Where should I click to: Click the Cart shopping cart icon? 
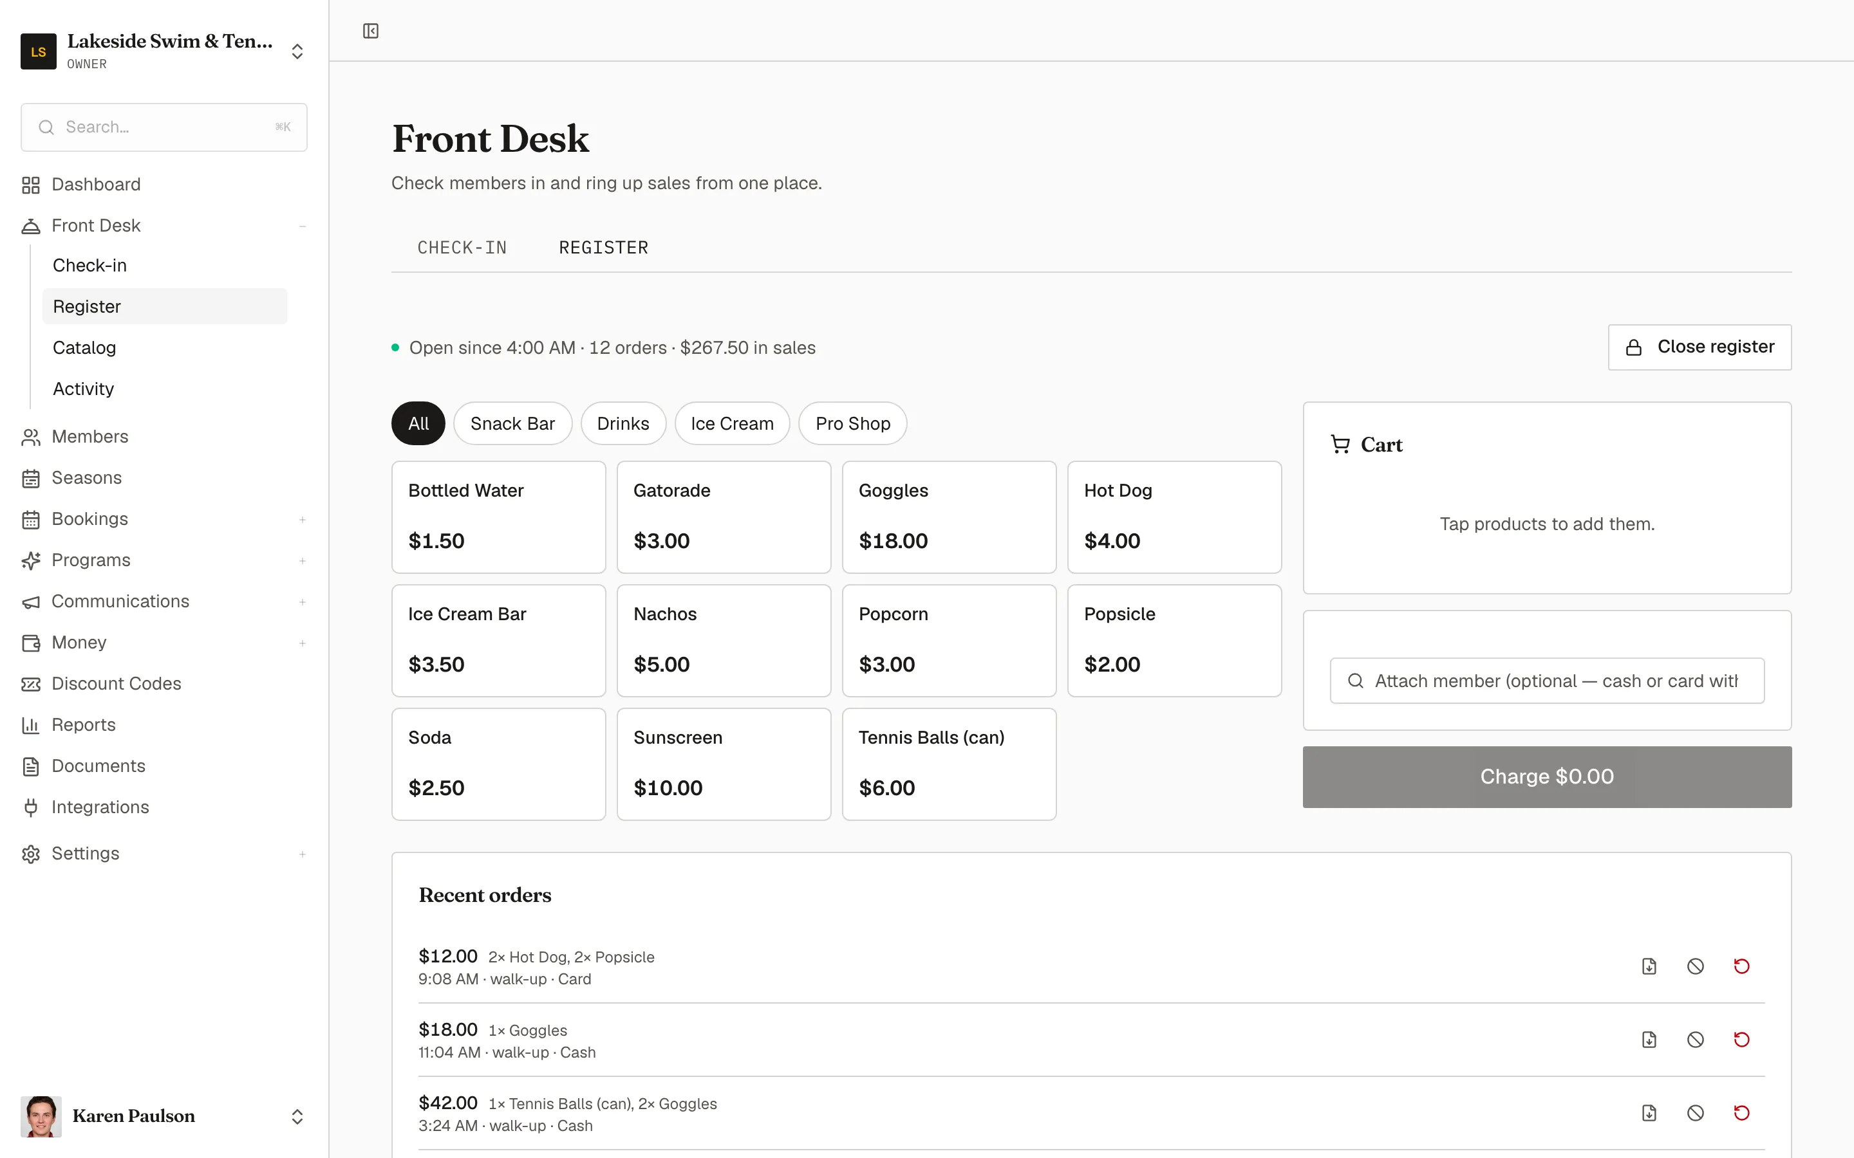1340,444
